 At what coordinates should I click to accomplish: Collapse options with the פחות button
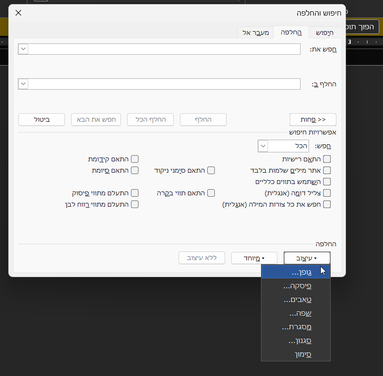click(313, 120)
